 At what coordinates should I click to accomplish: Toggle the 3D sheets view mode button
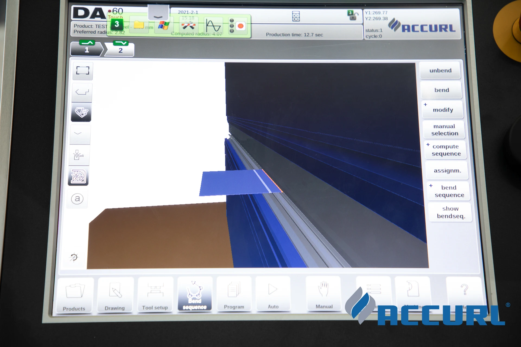[81, 112]
